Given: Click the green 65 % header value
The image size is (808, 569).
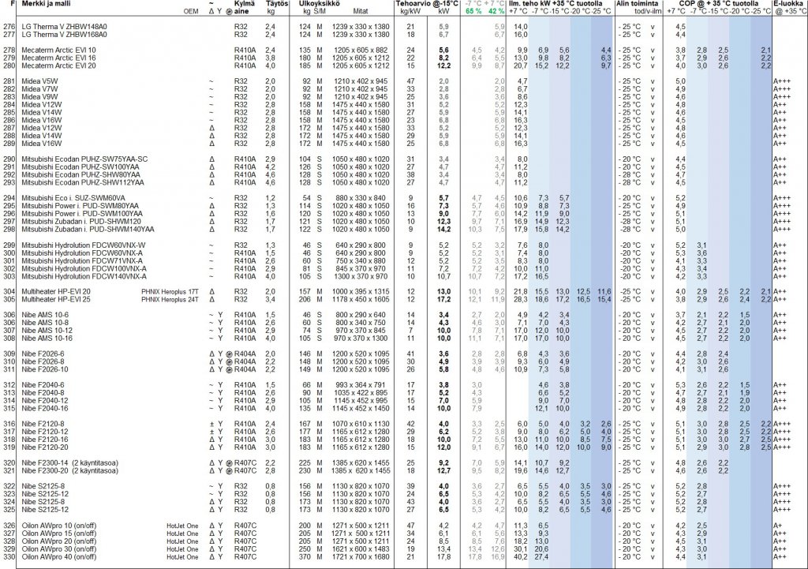Looking at the screenshot, I should point(473,13).
